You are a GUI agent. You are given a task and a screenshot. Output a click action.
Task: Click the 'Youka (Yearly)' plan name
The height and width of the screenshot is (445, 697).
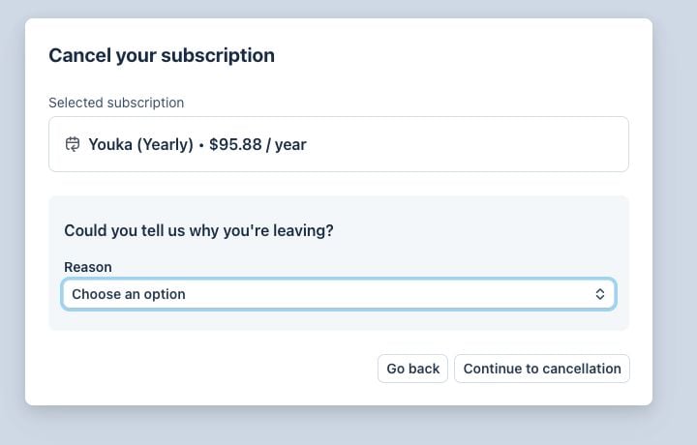coord(141,144)
